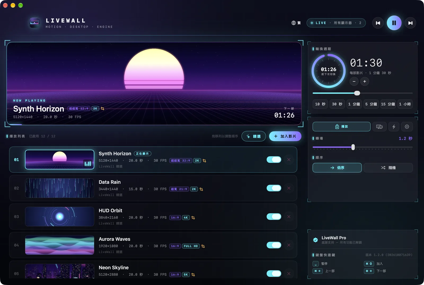Increase rotation interval with plus button

pyautogui.click(x=365, y=81)
